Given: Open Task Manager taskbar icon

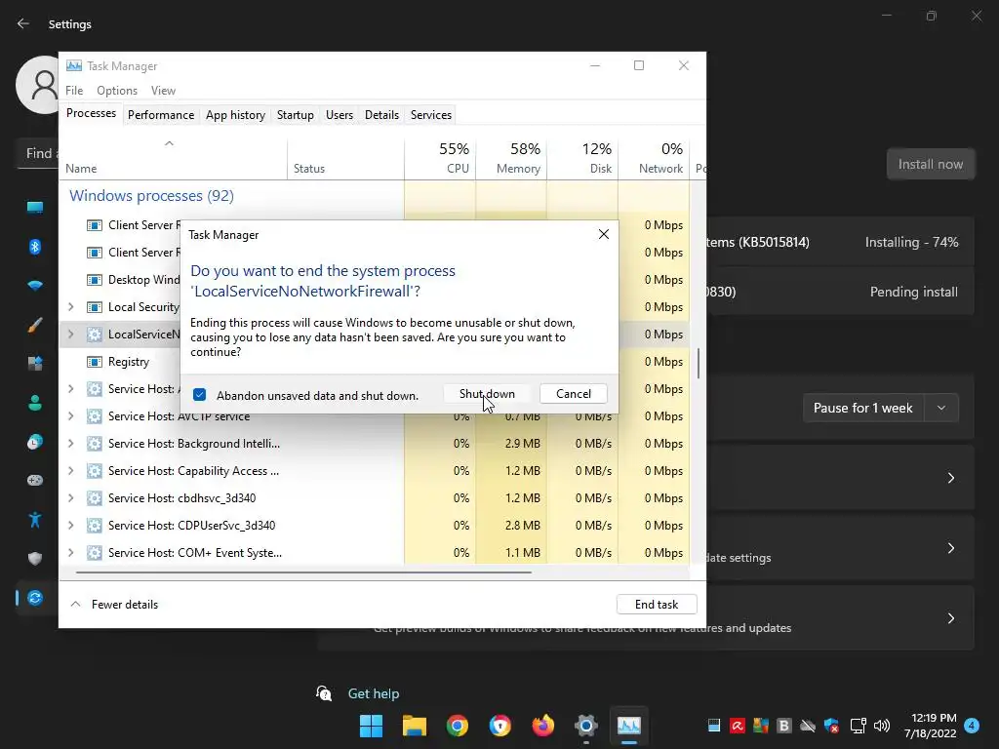Looking at the screenshot, I should [629, 726].
